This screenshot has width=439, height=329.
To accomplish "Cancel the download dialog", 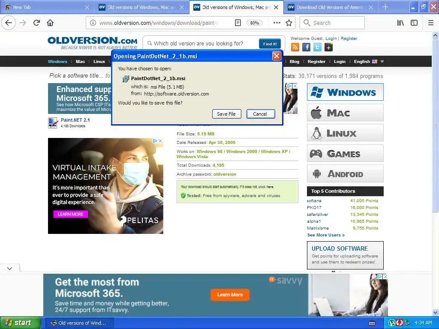I will point(260,114).
